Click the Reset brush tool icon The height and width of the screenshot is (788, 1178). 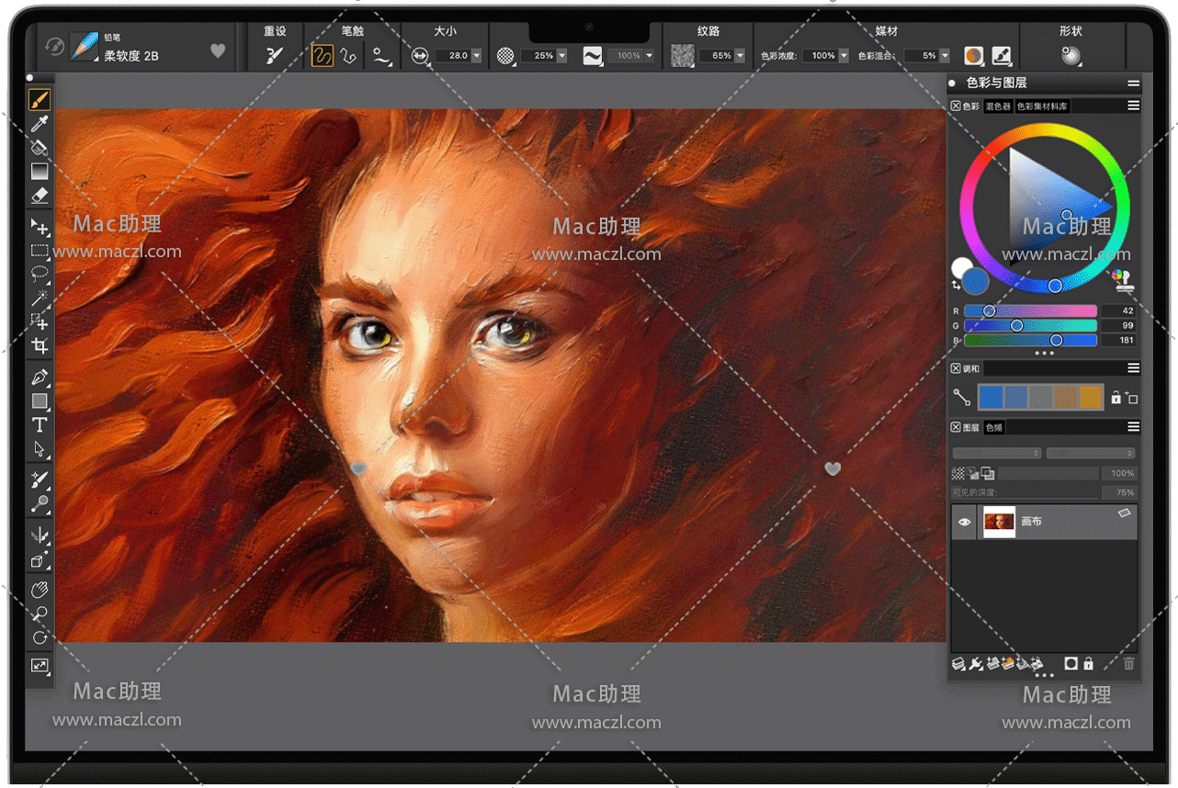click(275, 55)
